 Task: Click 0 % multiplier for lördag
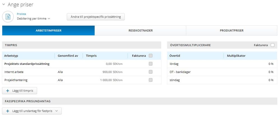coord(271,64)
